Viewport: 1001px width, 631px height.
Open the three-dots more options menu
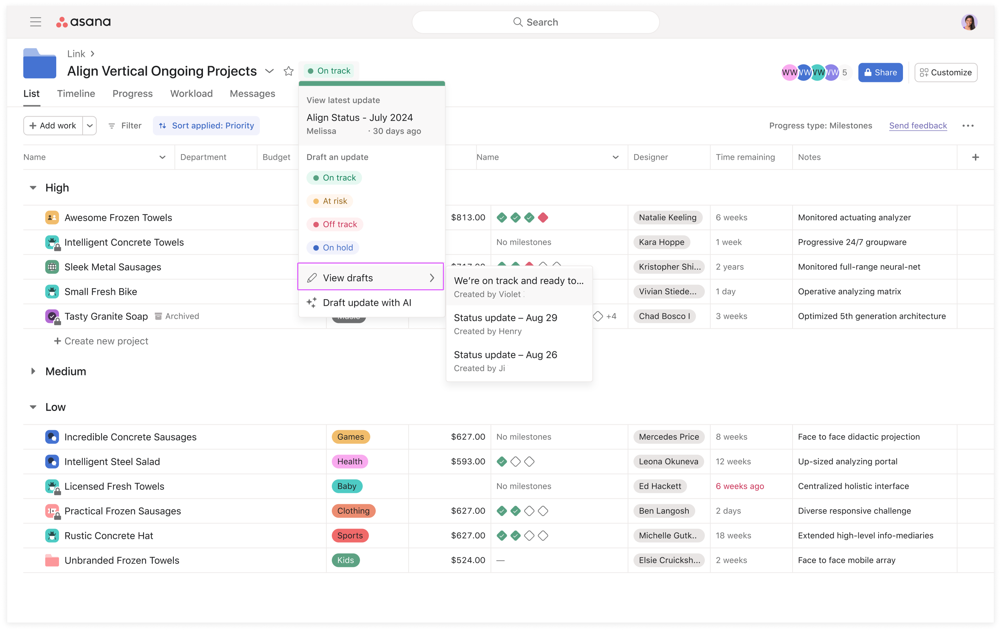pos(968,125)
